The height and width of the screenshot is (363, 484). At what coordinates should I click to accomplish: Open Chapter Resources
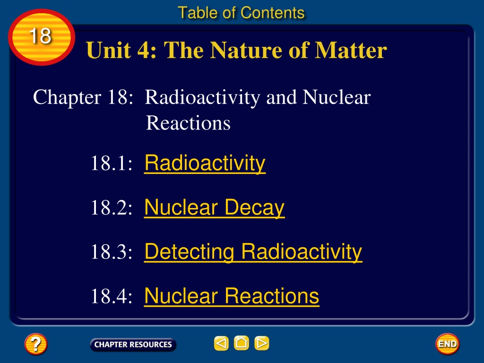pyautogui.click(x=133, y=345)
